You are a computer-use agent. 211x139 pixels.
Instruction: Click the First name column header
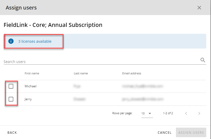(x=32, y=73)
